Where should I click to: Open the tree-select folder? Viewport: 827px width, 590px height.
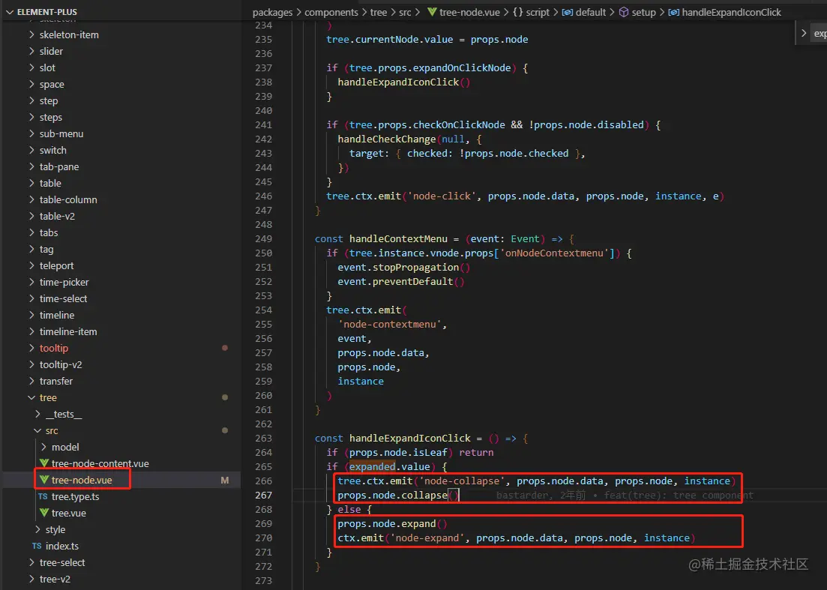click(62, 562)
